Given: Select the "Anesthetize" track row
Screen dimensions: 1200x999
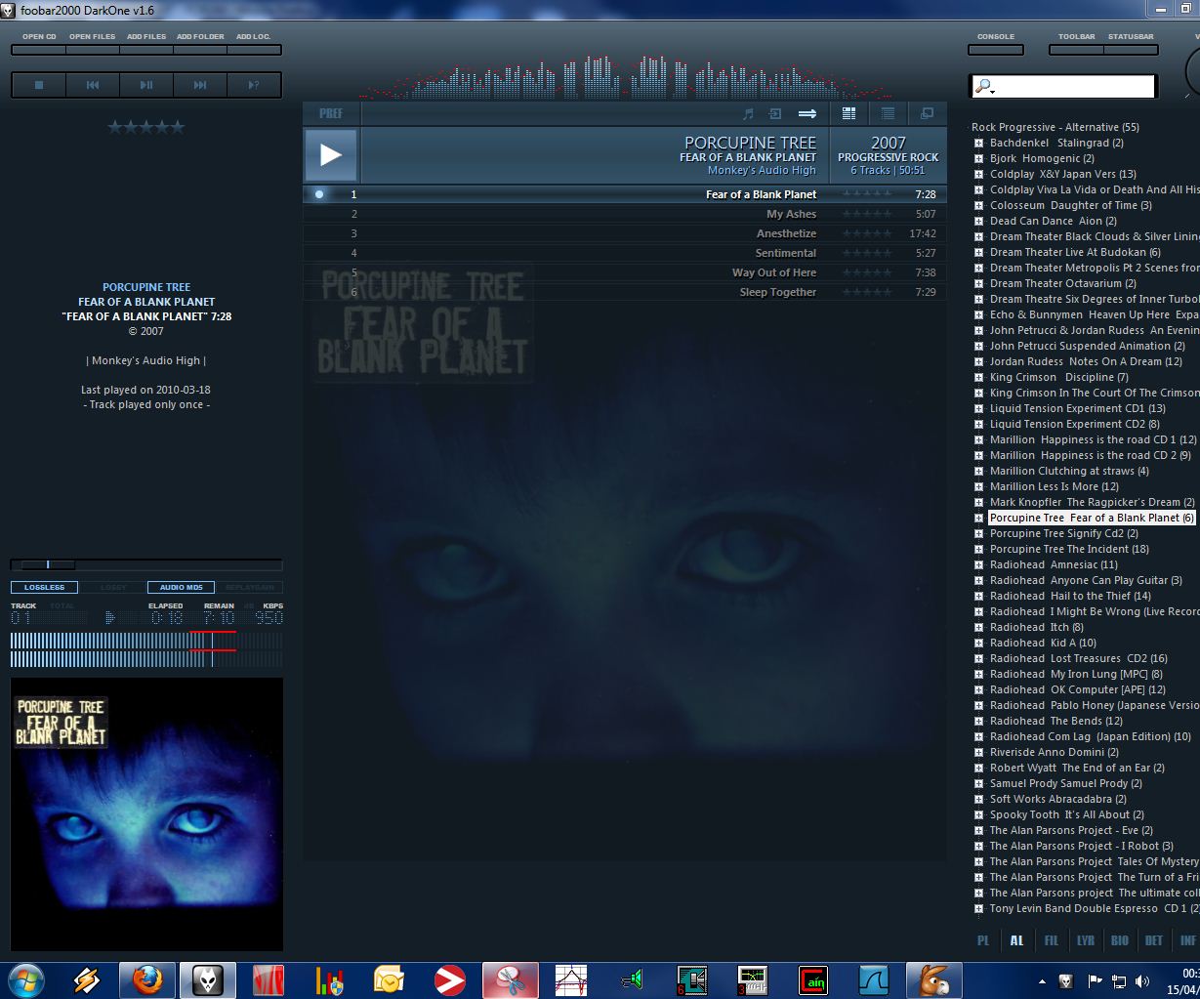Looking at the screenshot, I should [x=625, y=233].
